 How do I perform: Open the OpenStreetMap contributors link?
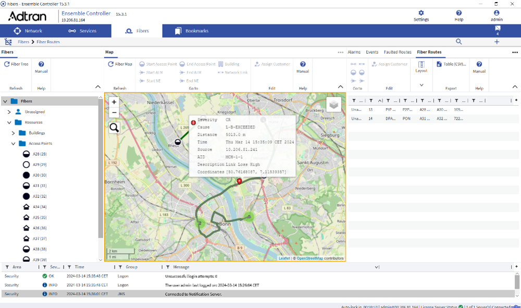tap(309, 258)
